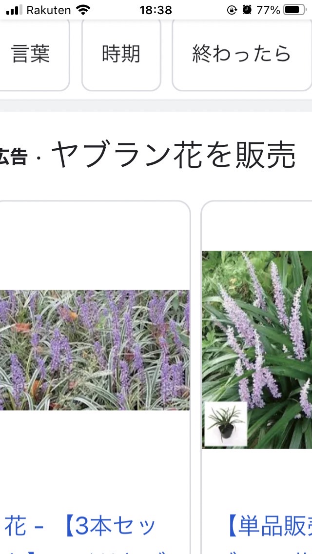Viewport: 312px width, 554px height.
Task: Open the variegated purple liriope product image
Action: pyautogui.click(x=95, y=350)
